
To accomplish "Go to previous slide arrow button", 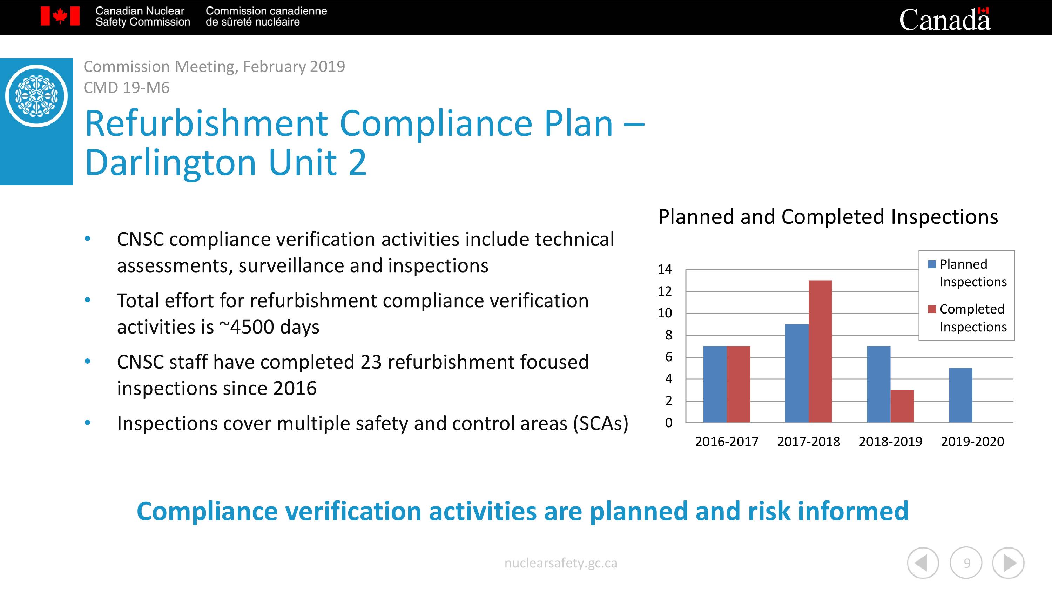I will [x=923, y=563].
